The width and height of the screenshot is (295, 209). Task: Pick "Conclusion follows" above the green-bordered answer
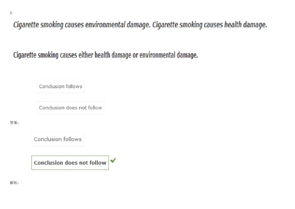(58, 139)
